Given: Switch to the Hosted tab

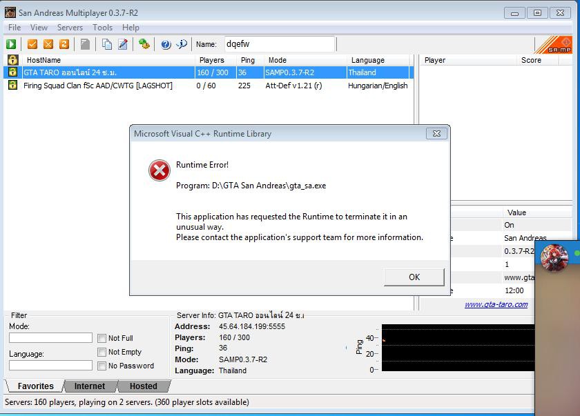Looking at the screenshot, I should point(144,386).
